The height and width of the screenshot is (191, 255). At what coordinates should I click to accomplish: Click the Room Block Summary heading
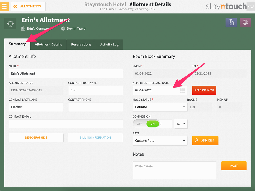154,57
